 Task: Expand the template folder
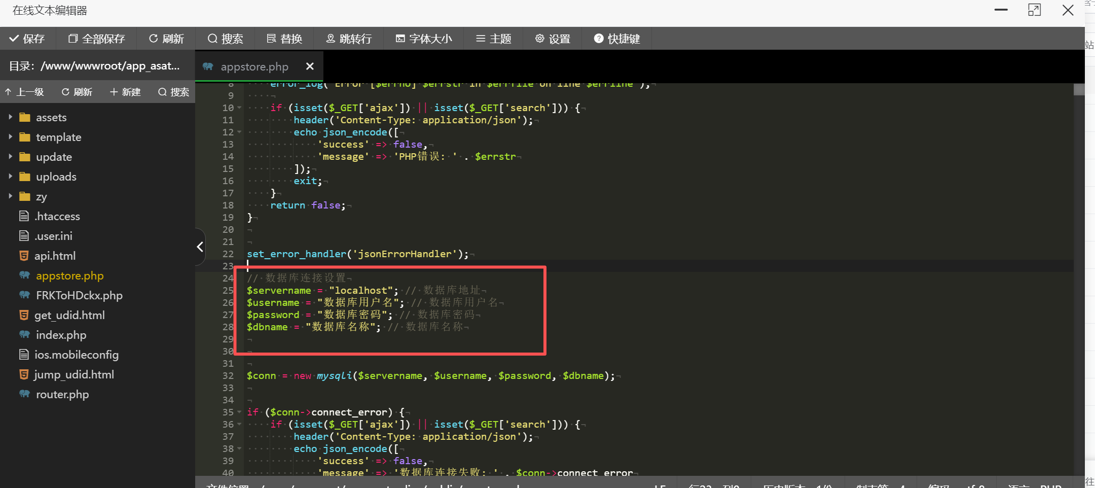(10, 137)
